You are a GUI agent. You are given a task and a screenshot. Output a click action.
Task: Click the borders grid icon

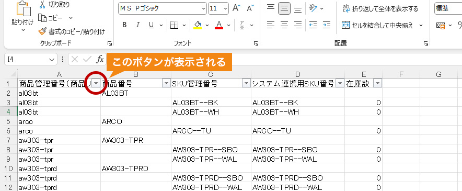coord(175,25)
